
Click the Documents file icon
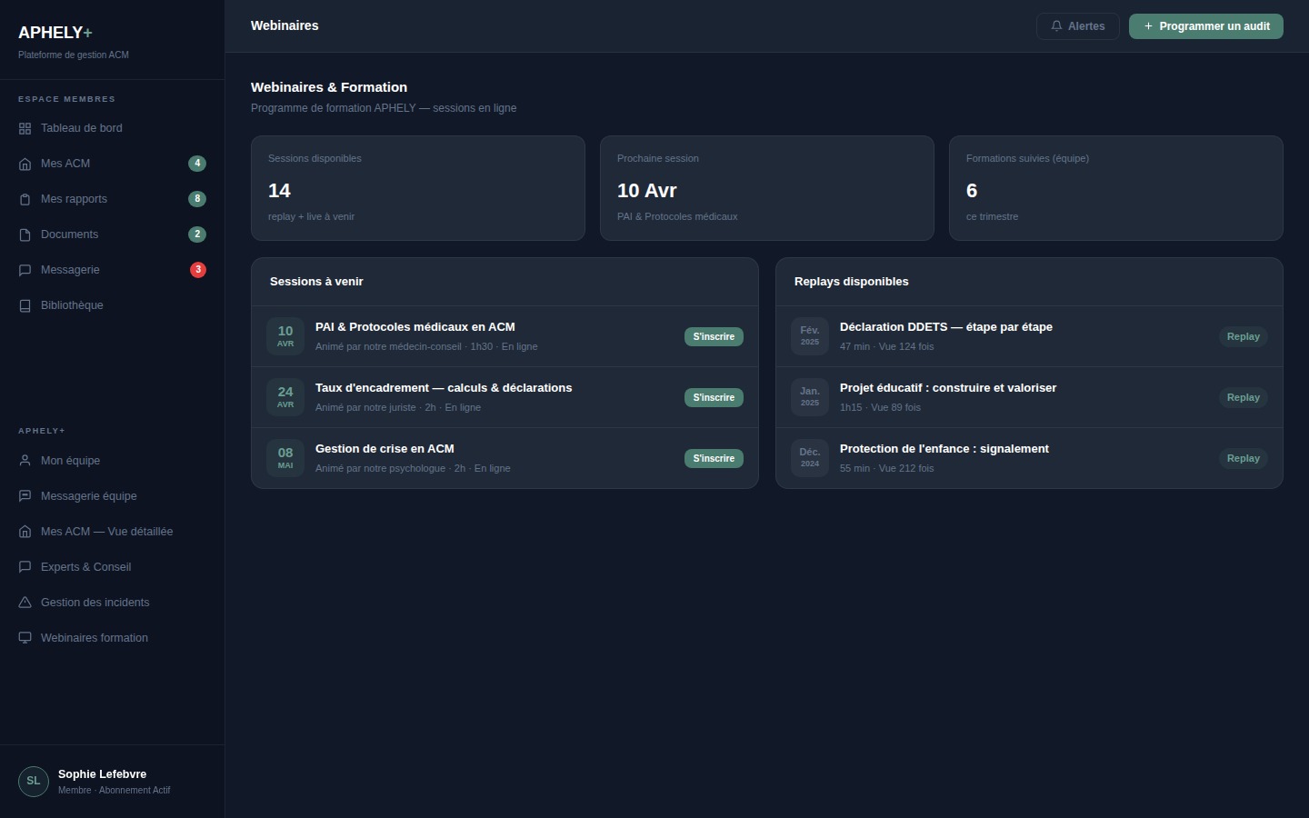pos(25,234)
